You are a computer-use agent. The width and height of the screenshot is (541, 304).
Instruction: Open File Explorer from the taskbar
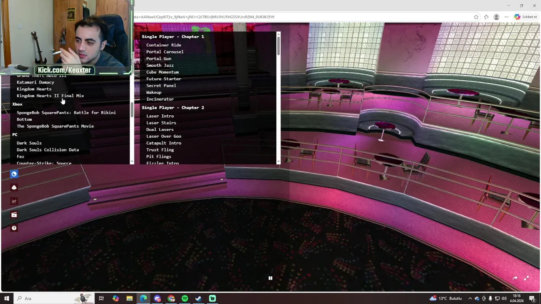tap(129, 299)
